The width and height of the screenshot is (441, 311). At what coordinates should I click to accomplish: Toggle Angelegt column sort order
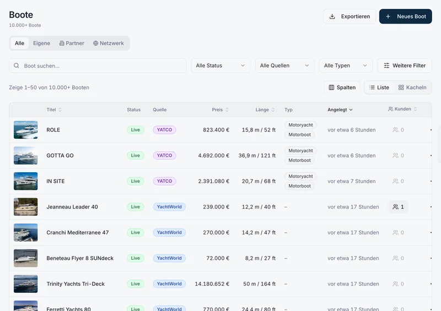pos(340,110)
